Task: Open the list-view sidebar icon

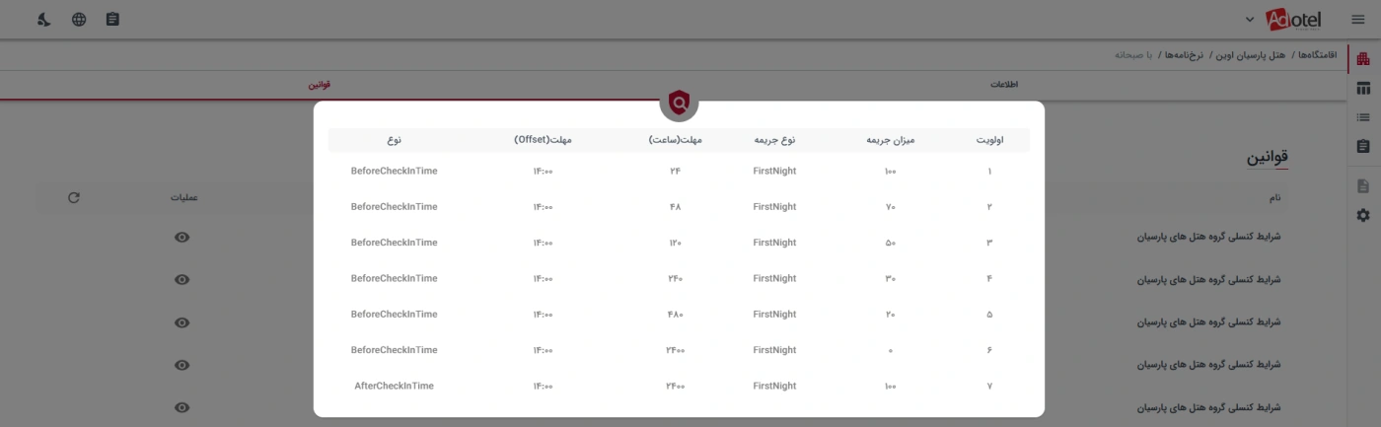Action: [x=1363, y=117]
